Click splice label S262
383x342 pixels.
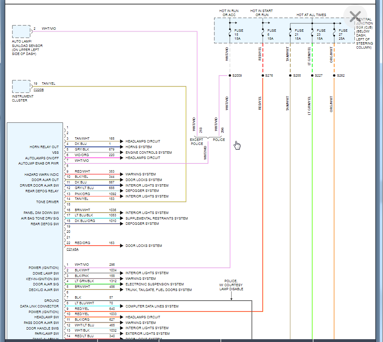point(341,75)
